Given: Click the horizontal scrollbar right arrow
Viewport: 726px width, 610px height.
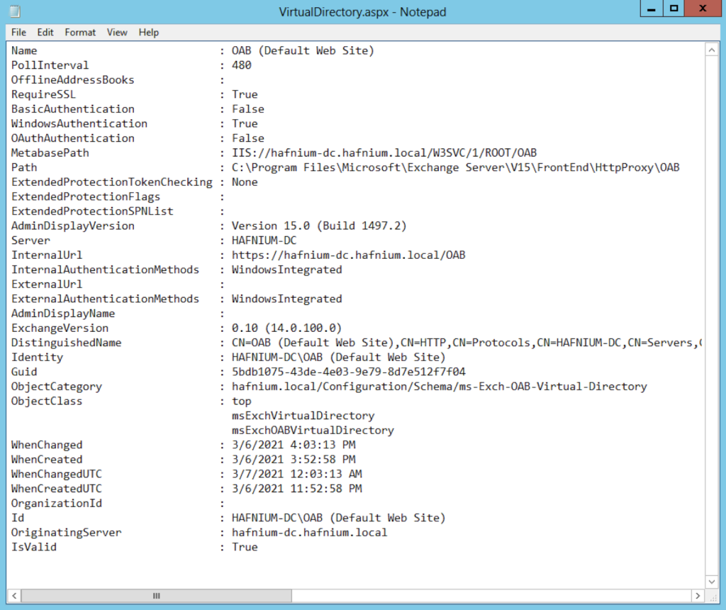Looking at the screenshot, I should point(698,596).
